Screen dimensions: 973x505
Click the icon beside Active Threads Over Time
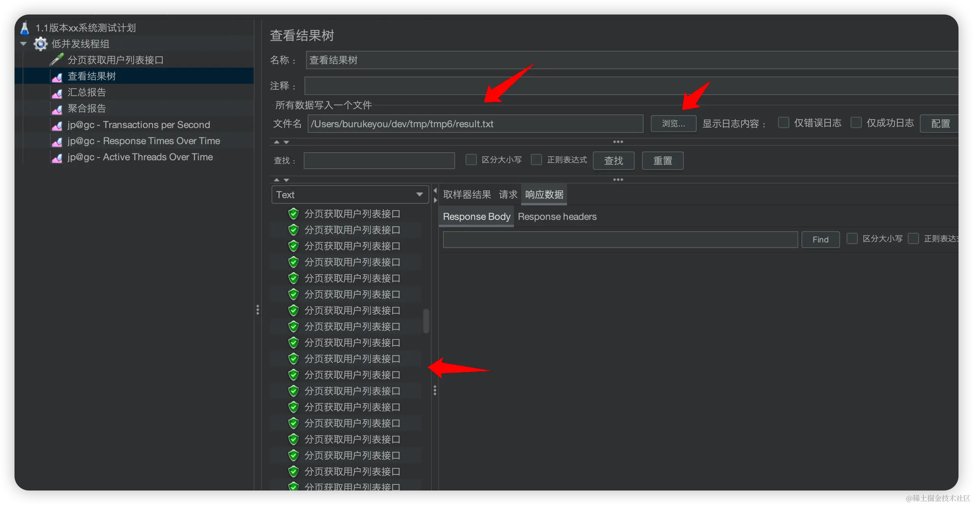[57, 157]
